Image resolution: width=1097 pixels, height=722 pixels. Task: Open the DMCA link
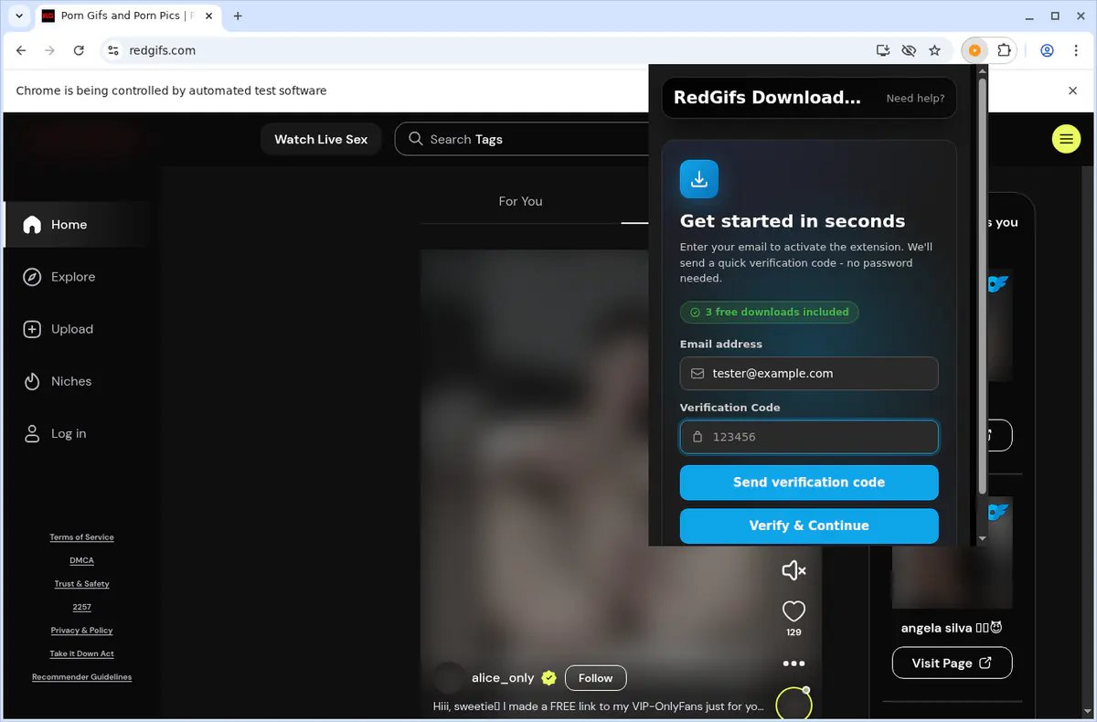[x=81, y=560]
